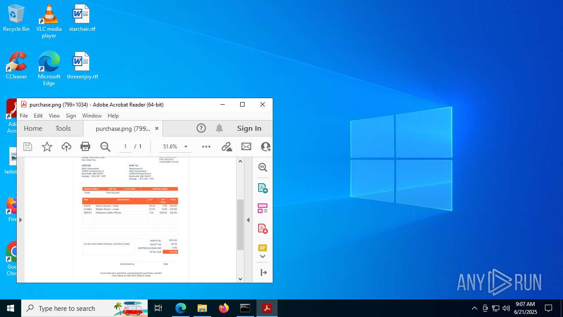Expand the right tools pane arrow icon

tap(264, 273)
